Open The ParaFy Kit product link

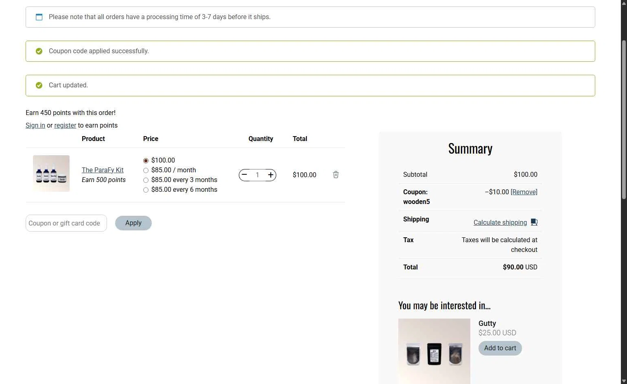(103, 170)
